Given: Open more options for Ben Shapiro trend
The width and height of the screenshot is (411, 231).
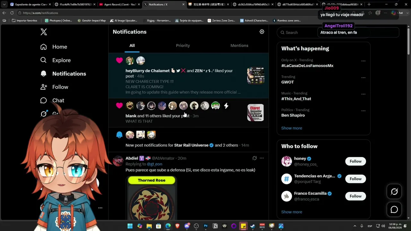Looking at the screenshot, I should [x=363, y=111].
